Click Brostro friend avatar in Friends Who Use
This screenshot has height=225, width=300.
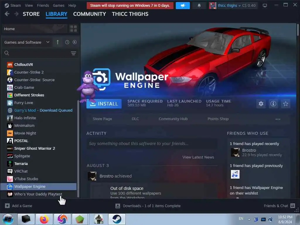tap(235, 152)
